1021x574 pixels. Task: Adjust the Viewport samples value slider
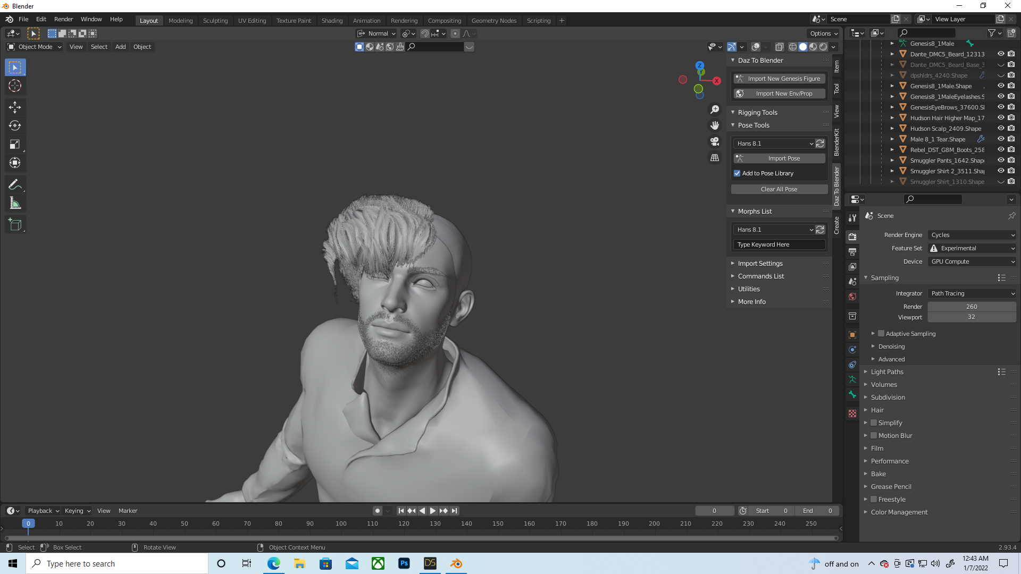coord(972,317)
